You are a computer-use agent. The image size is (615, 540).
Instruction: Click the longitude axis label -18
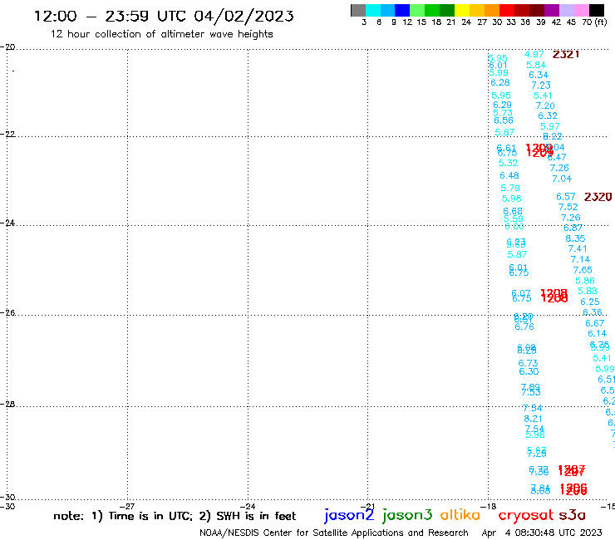pyautogui.click(x=489, y=506)
